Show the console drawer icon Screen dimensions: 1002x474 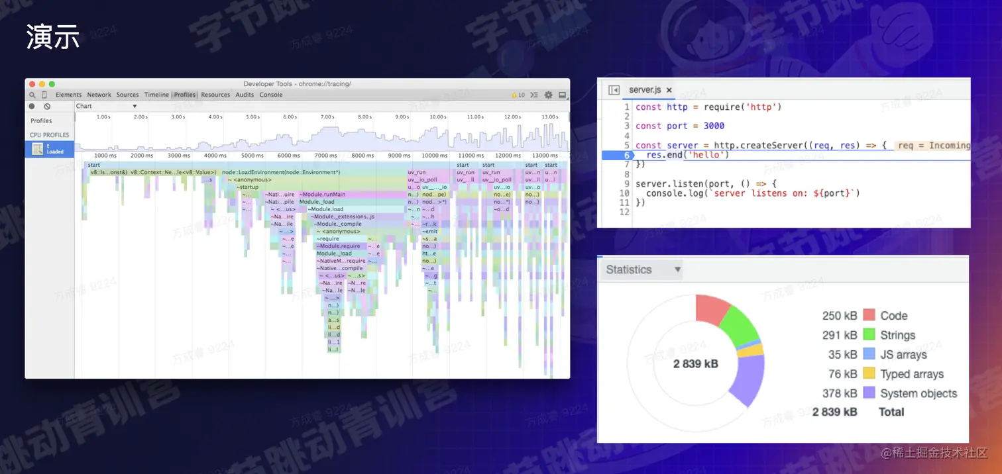tap(534, 95)
